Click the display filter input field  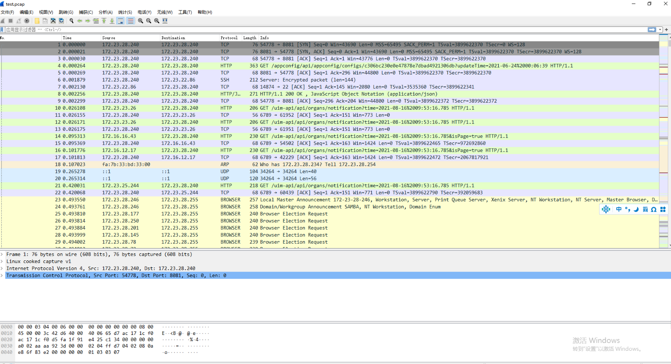point(325,30)
